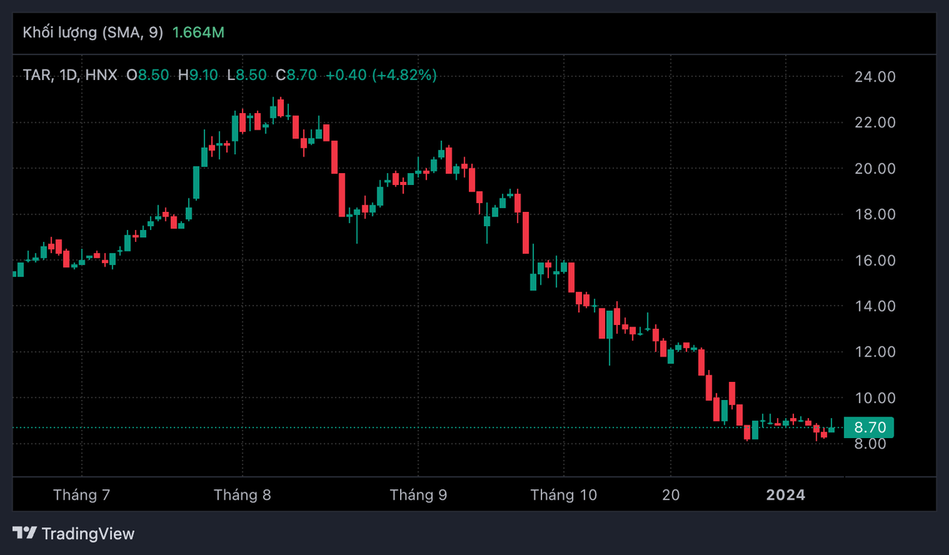
Task: Open the TradingView text link
Action: [88, 534]
